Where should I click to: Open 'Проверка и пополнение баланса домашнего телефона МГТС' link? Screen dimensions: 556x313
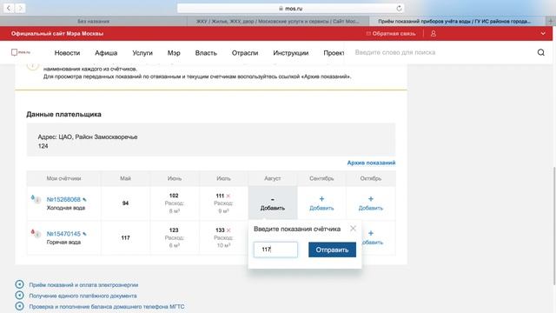(x=107, y=307)
